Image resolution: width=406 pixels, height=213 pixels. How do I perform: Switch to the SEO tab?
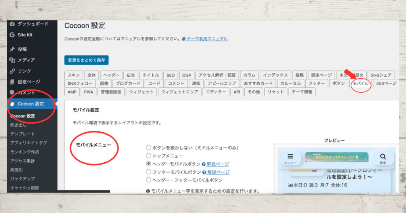click(170, 75)
